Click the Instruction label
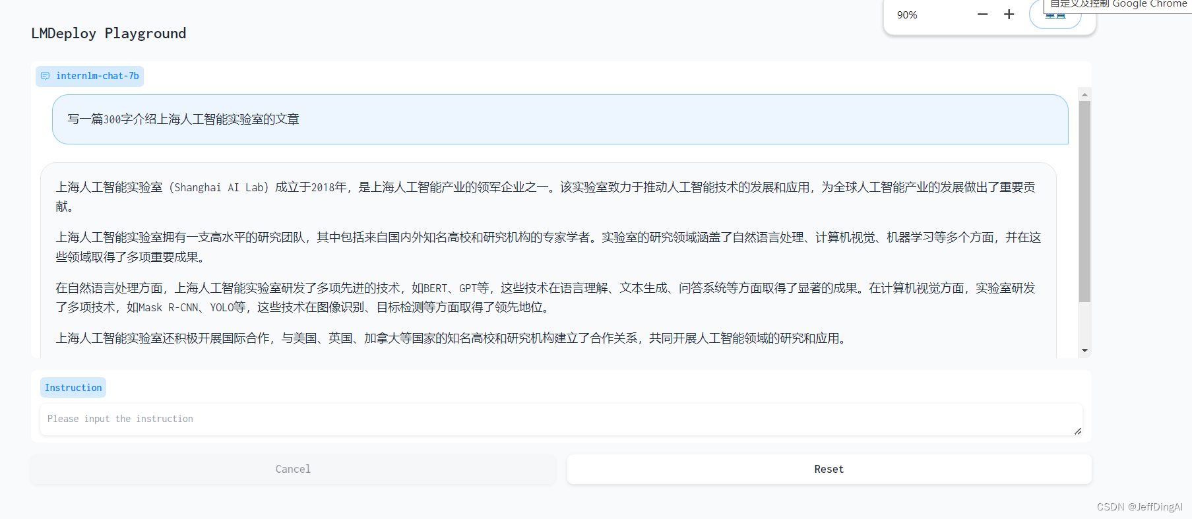This screenshot has height=519, width=1192. pyautogui.click(x=73, y=388)
